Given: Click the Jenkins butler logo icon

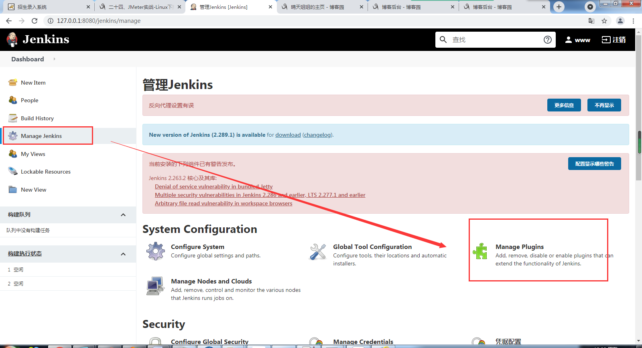Looking at the screenshot, I should 12,39.
